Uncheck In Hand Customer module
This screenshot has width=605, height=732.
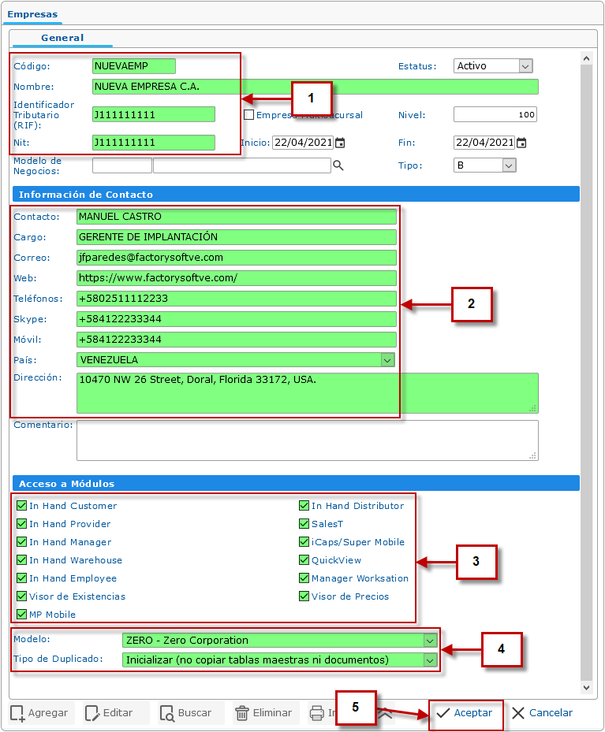(x=21, y=506)
